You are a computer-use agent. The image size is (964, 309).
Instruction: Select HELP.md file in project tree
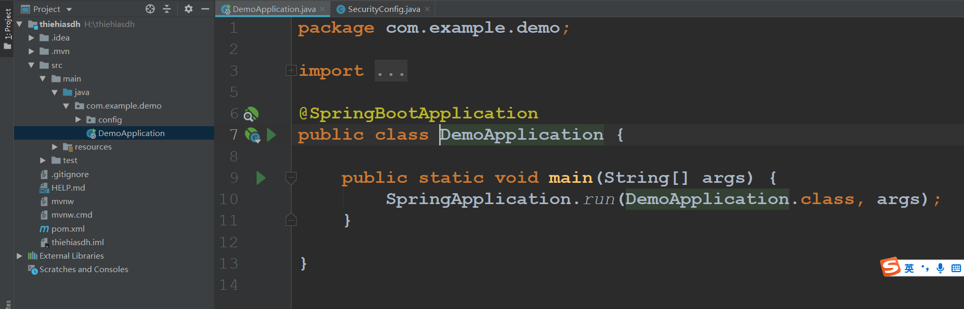pyautogui.click(x=68, y=188)
